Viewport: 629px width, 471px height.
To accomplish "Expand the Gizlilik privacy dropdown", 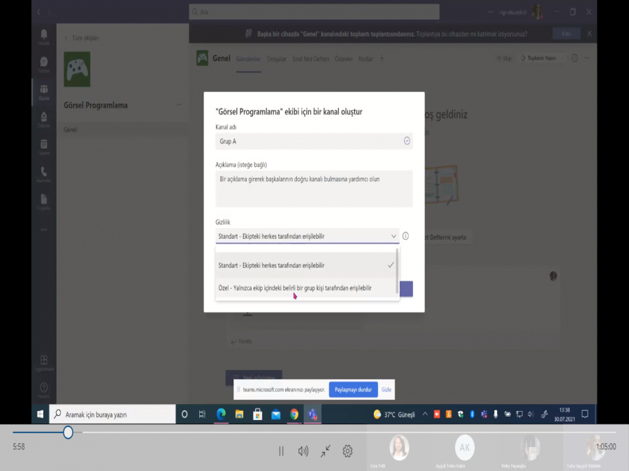I will pos(308,237).
